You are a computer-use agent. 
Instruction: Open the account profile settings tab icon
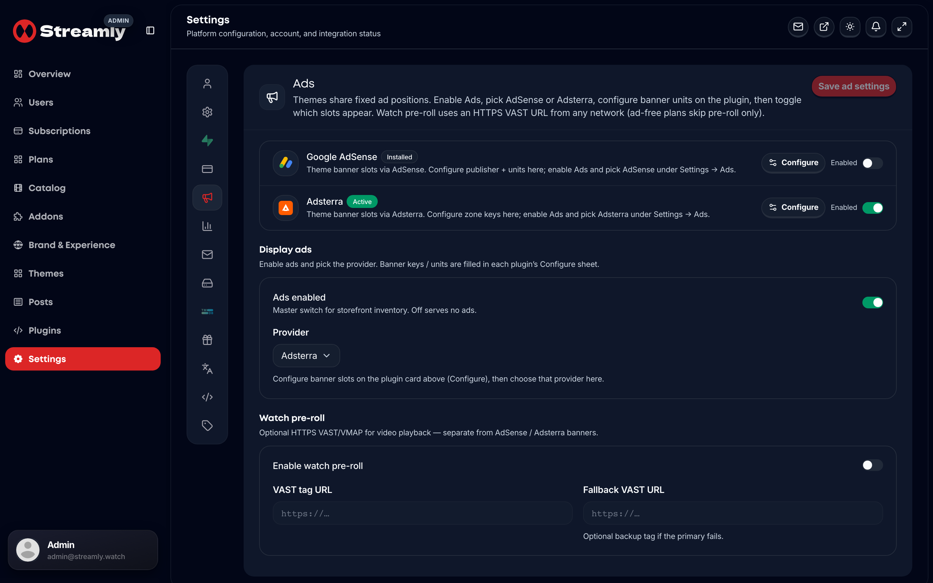tap(207, 84)
